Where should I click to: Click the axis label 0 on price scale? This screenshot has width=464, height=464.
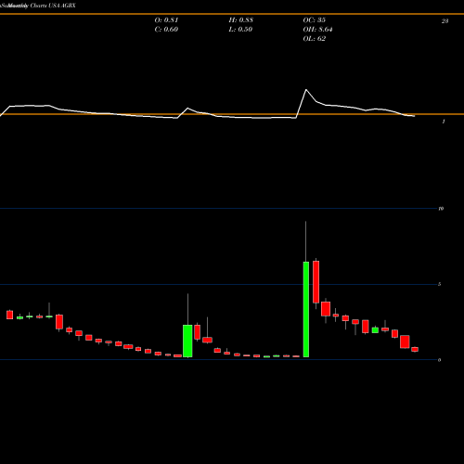point(440,360)
